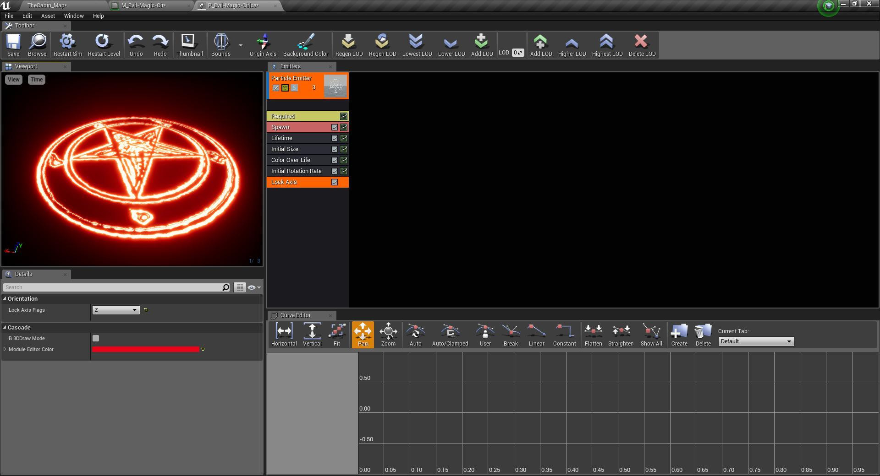
Task: Jump to Lowest LOD
Action: (x=417, y=45)
